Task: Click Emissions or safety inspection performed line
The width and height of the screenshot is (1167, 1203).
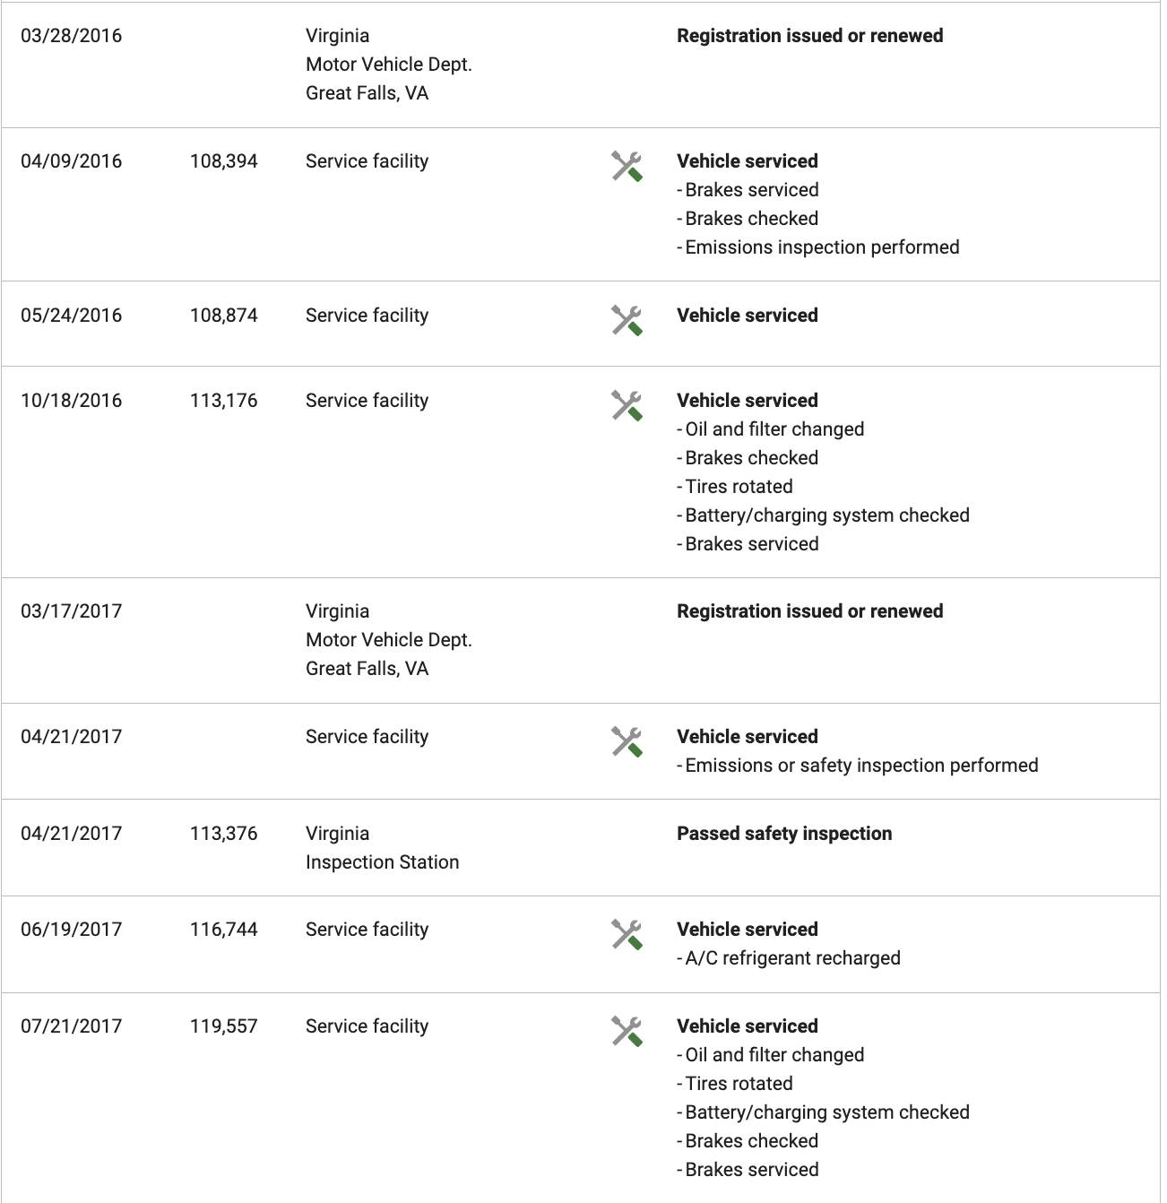Action: pos(858,766)
